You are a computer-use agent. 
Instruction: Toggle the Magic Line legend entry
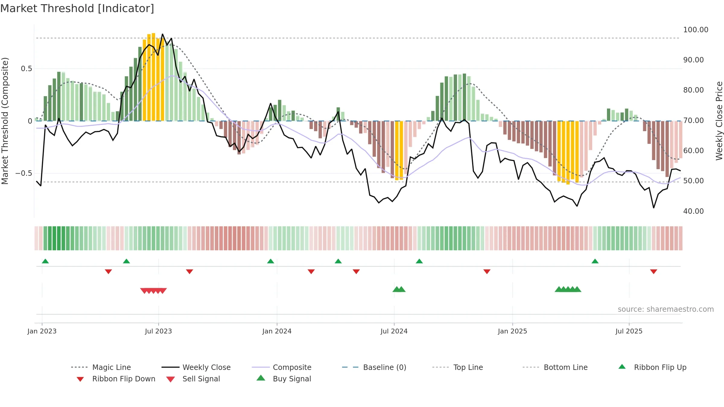pos(101,367)
